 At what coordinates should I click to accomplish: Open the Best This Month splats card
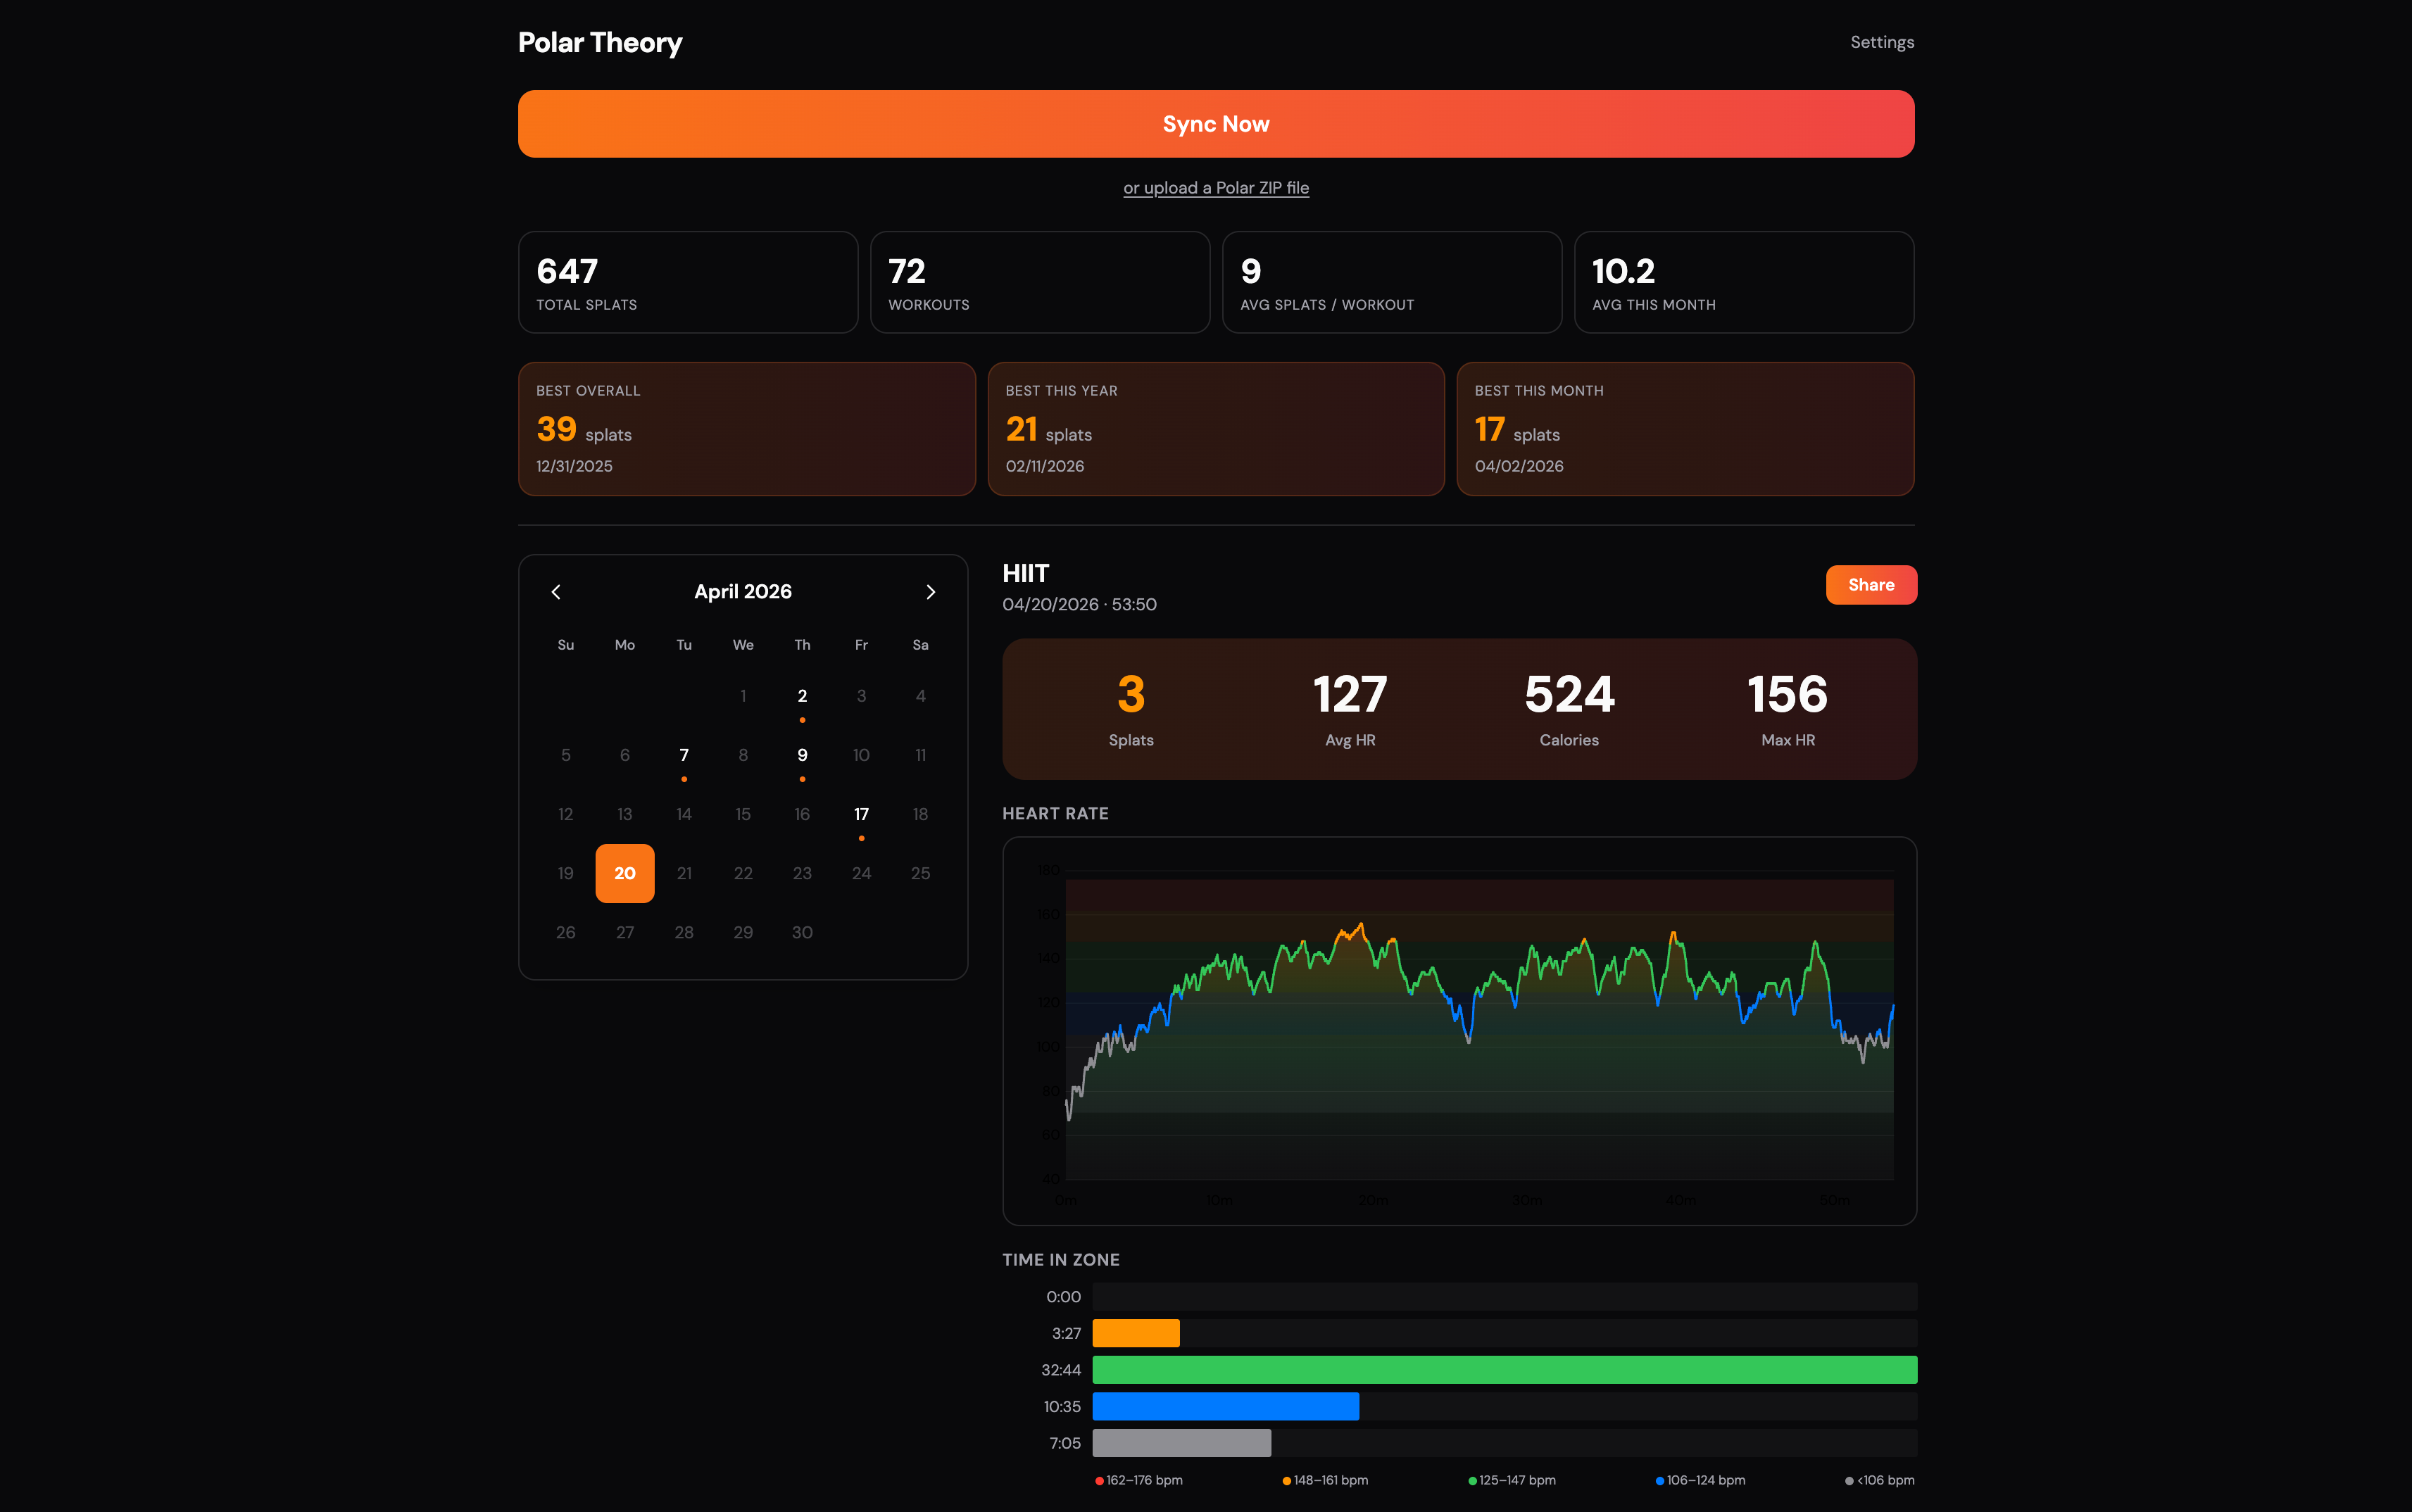point(1685,428)
